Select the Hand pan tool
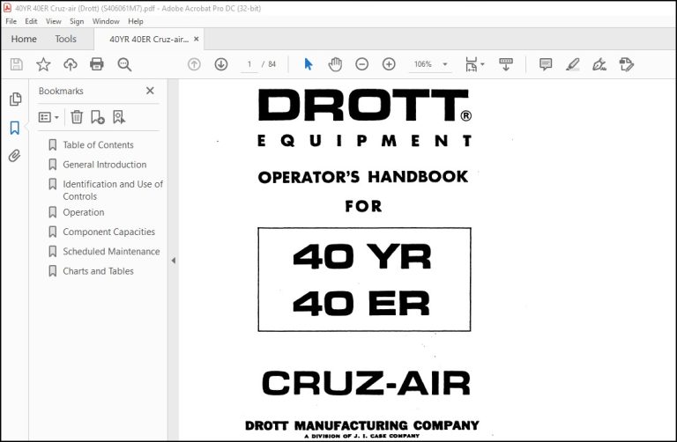 335,64
